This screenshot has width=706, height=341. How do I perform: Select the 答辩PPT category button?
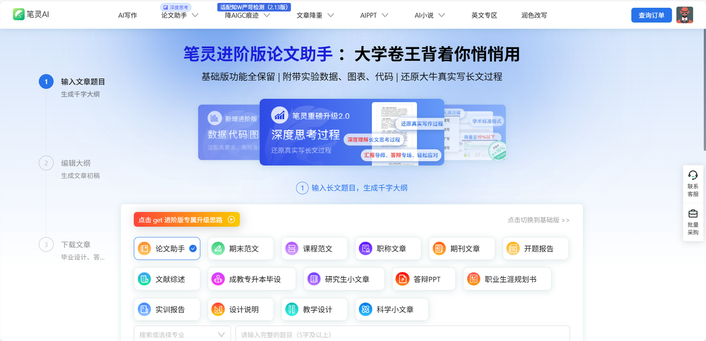(424, 279)
